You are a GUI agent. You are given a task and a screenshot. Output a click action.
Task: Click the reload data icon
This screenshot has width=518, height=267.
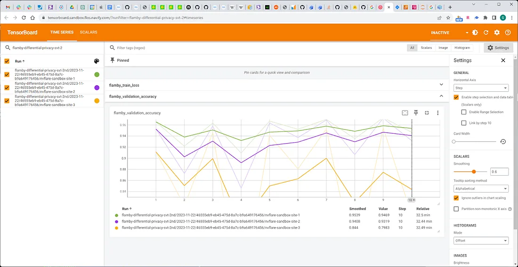click(486, 32)
